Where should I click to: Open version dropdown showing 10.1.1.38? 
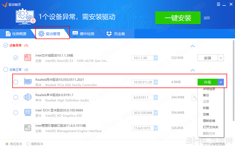tap(156, 58)
